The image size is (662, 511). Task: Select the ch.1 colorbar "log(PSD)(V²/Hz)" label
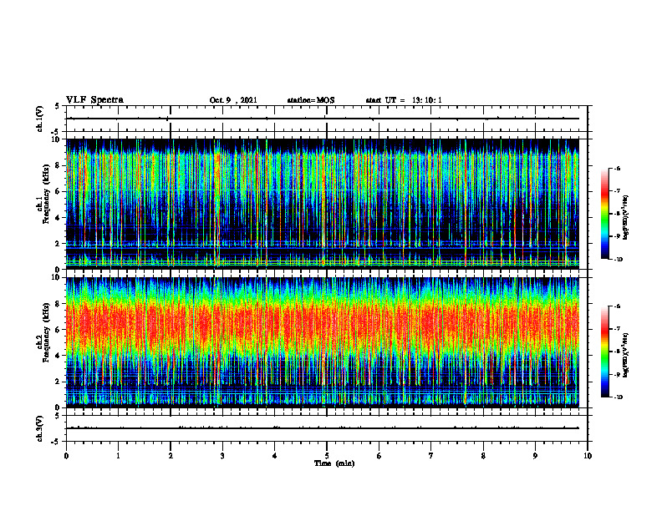(626, 217)
